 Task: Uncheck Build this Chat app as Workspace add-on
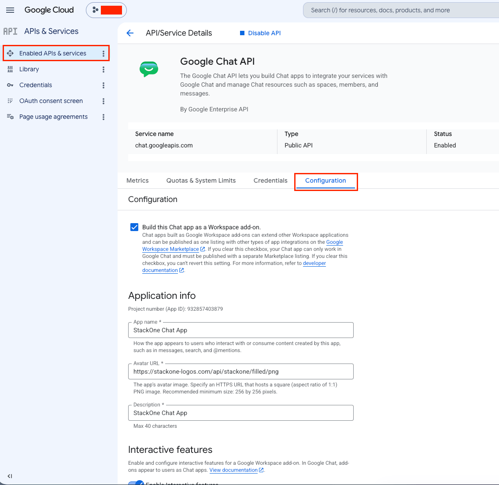click(134, 227)
